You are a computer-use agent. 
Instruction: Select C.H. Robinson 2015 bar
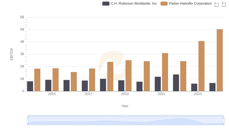coord(48,85)
